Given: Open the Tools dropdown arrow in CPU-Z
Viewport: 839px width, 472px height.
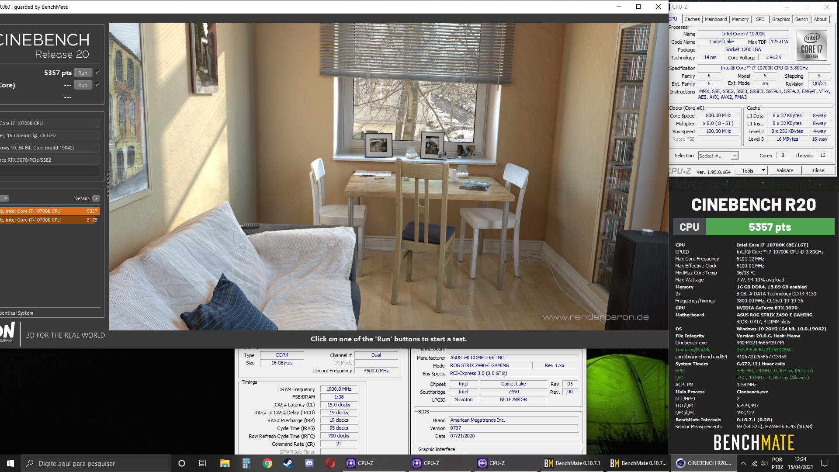Looking at the screenshot, I should coord(763,170).
